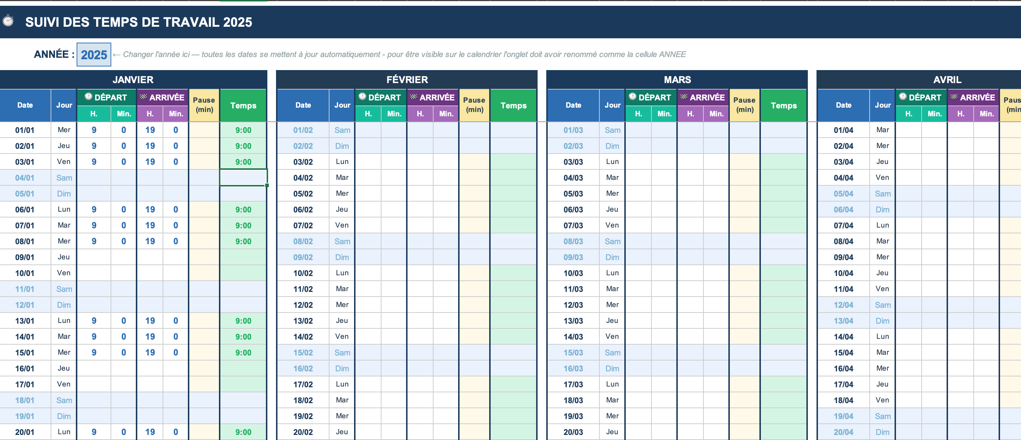Click the checkered flag in Avril ARRIVÉE header
Viewport: 1021px width, 440px height.
coord(954,97)
